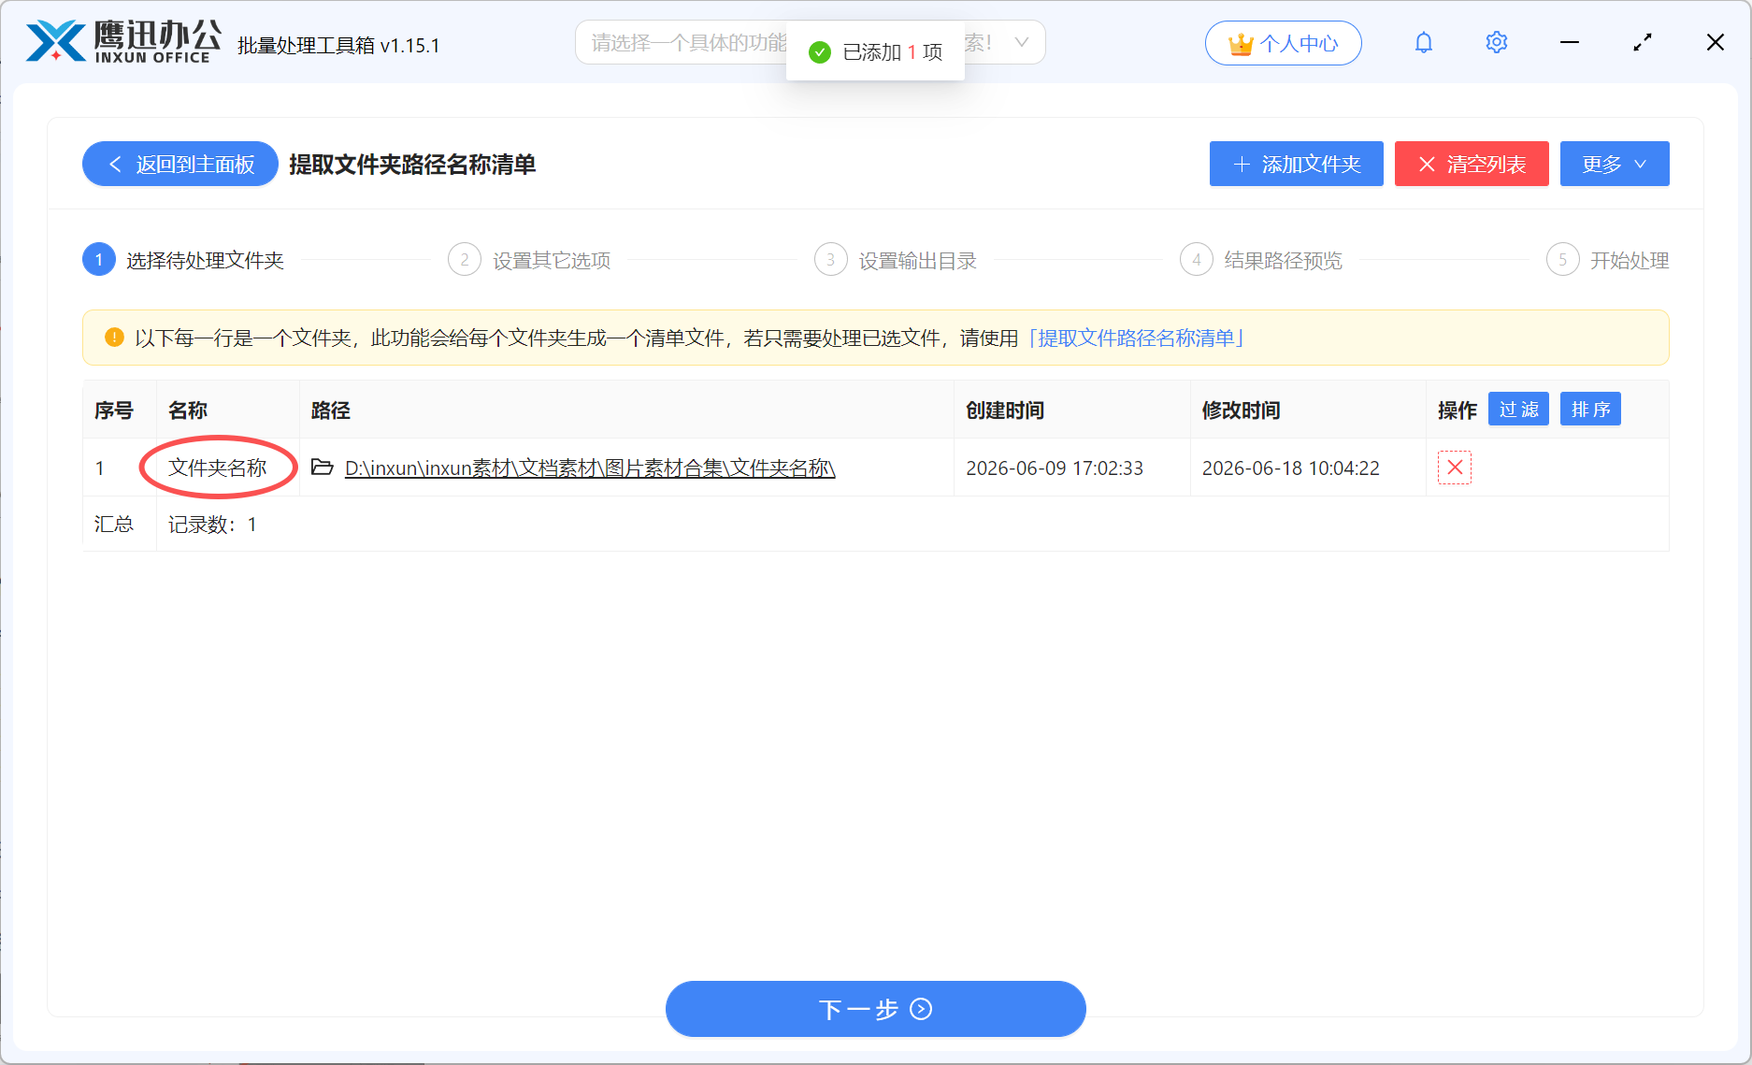
Task: Click the notification bell icon
Action: click(x=1423, y=43)
